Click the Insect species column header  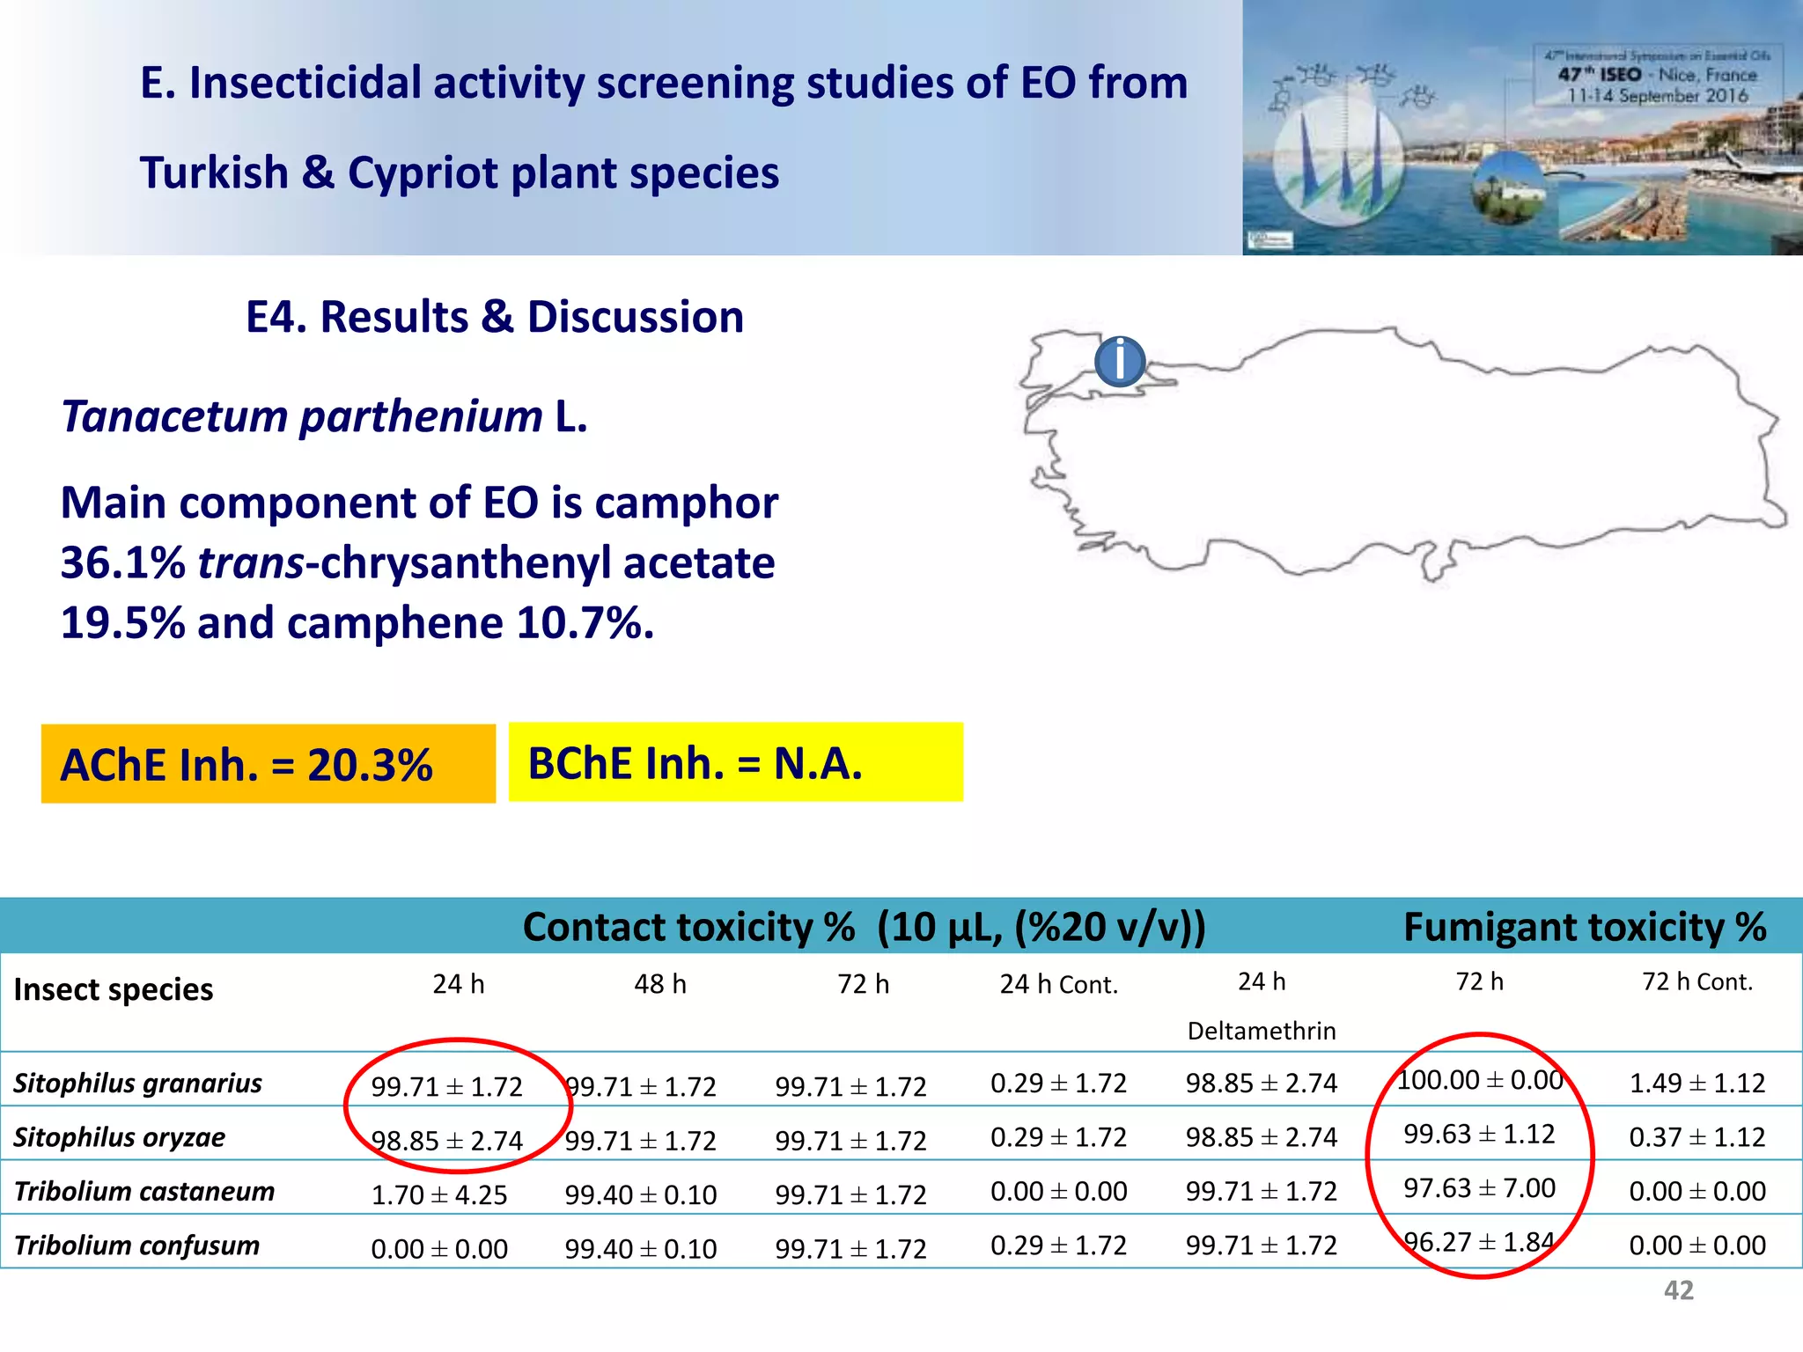click(114, 989)
